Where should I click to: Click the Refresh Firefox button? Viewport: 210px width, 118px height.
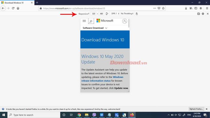(196, 109)
